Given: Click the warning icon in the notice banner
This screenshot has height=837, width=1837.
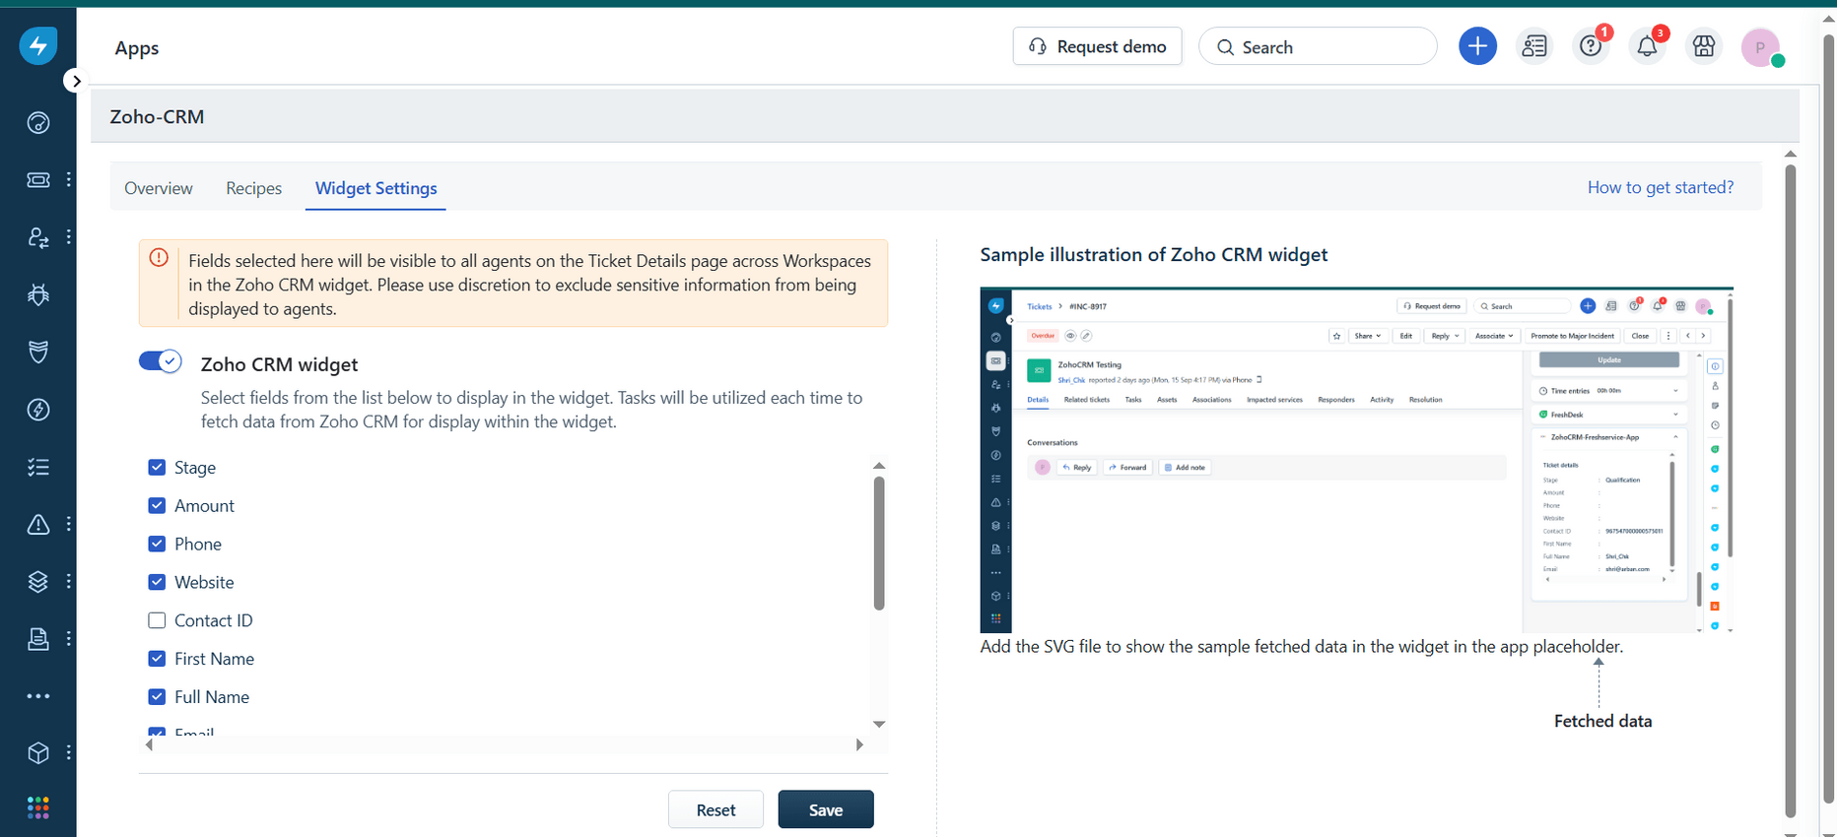Looking at the screenshot, I should pyautogui.click(x=159, y=258).
